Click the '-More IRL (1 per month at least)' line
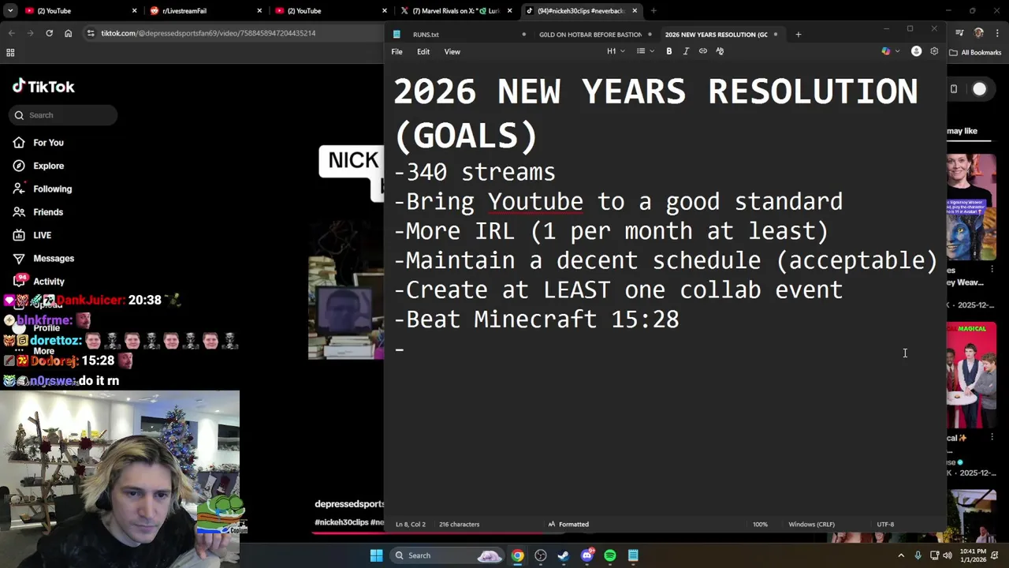Image resolution: width=1009 pixels, height=568 pixels. point(611,231)
